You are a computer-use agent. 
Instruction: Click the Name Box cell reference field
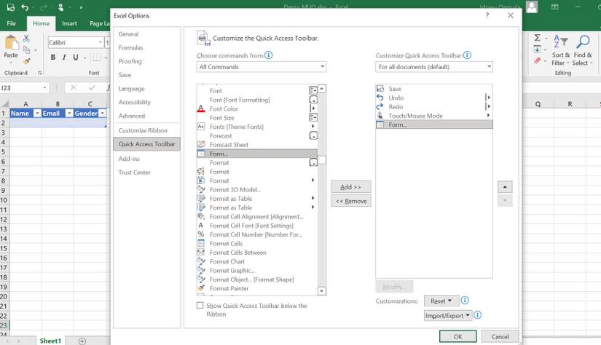click(x=21, y=88)
